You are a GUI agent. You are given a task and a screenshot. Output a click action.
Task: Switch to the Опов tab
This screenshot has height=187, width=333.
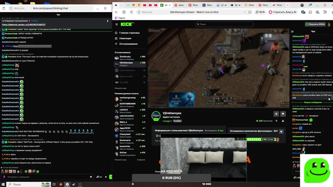pos(249,5)
